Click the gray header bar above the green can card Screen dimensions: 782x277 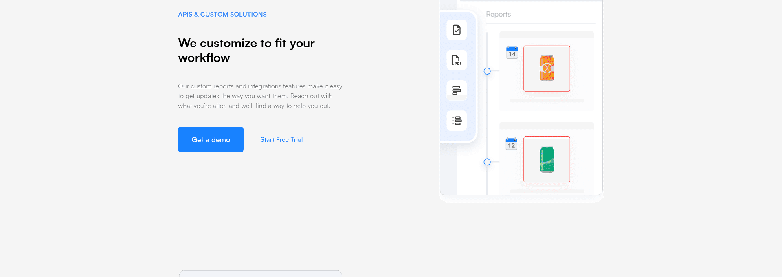547,125
